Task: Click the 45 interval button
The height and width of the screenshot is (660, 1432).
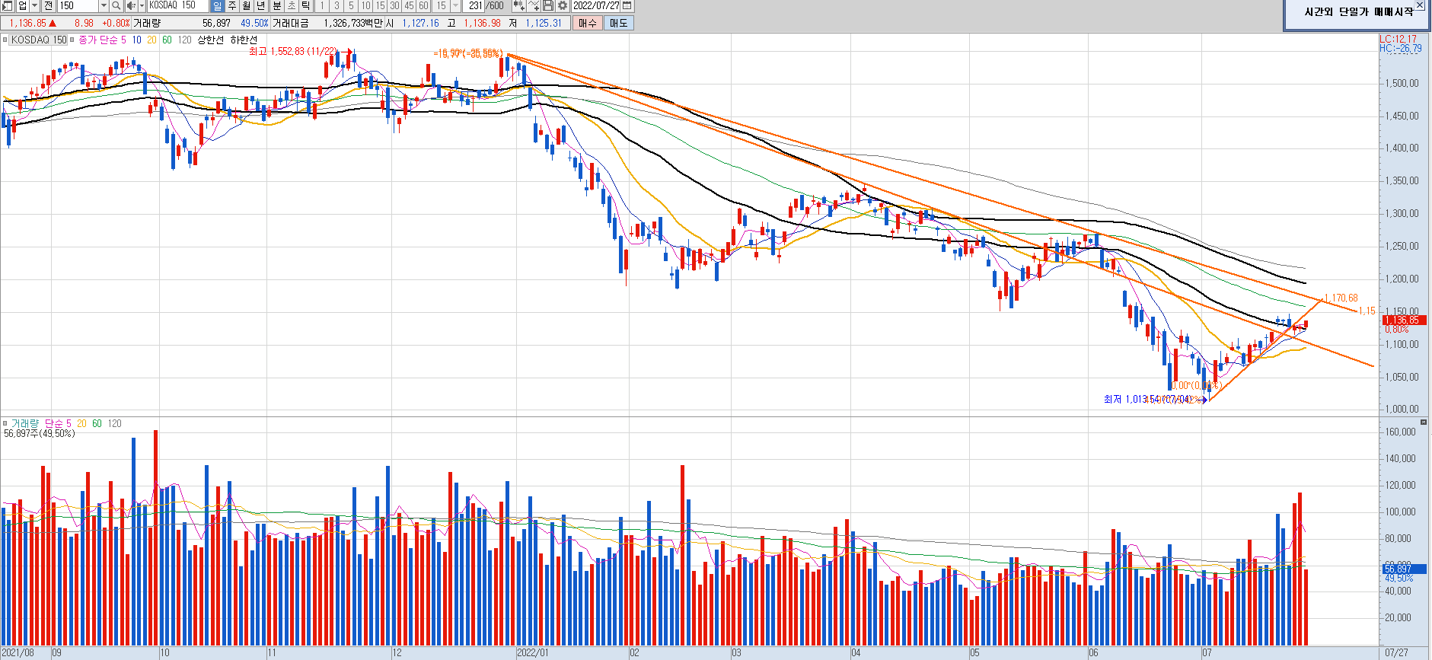Action: coord(409,5)
